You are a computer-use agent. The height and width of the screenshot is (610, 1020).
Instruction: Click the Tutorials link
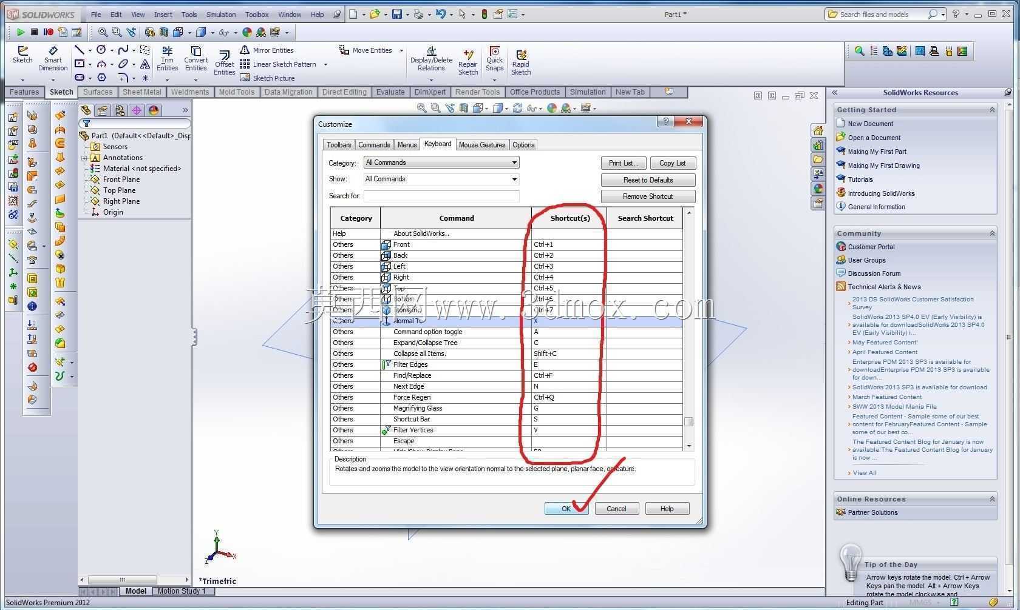click(x=860, y=179)
